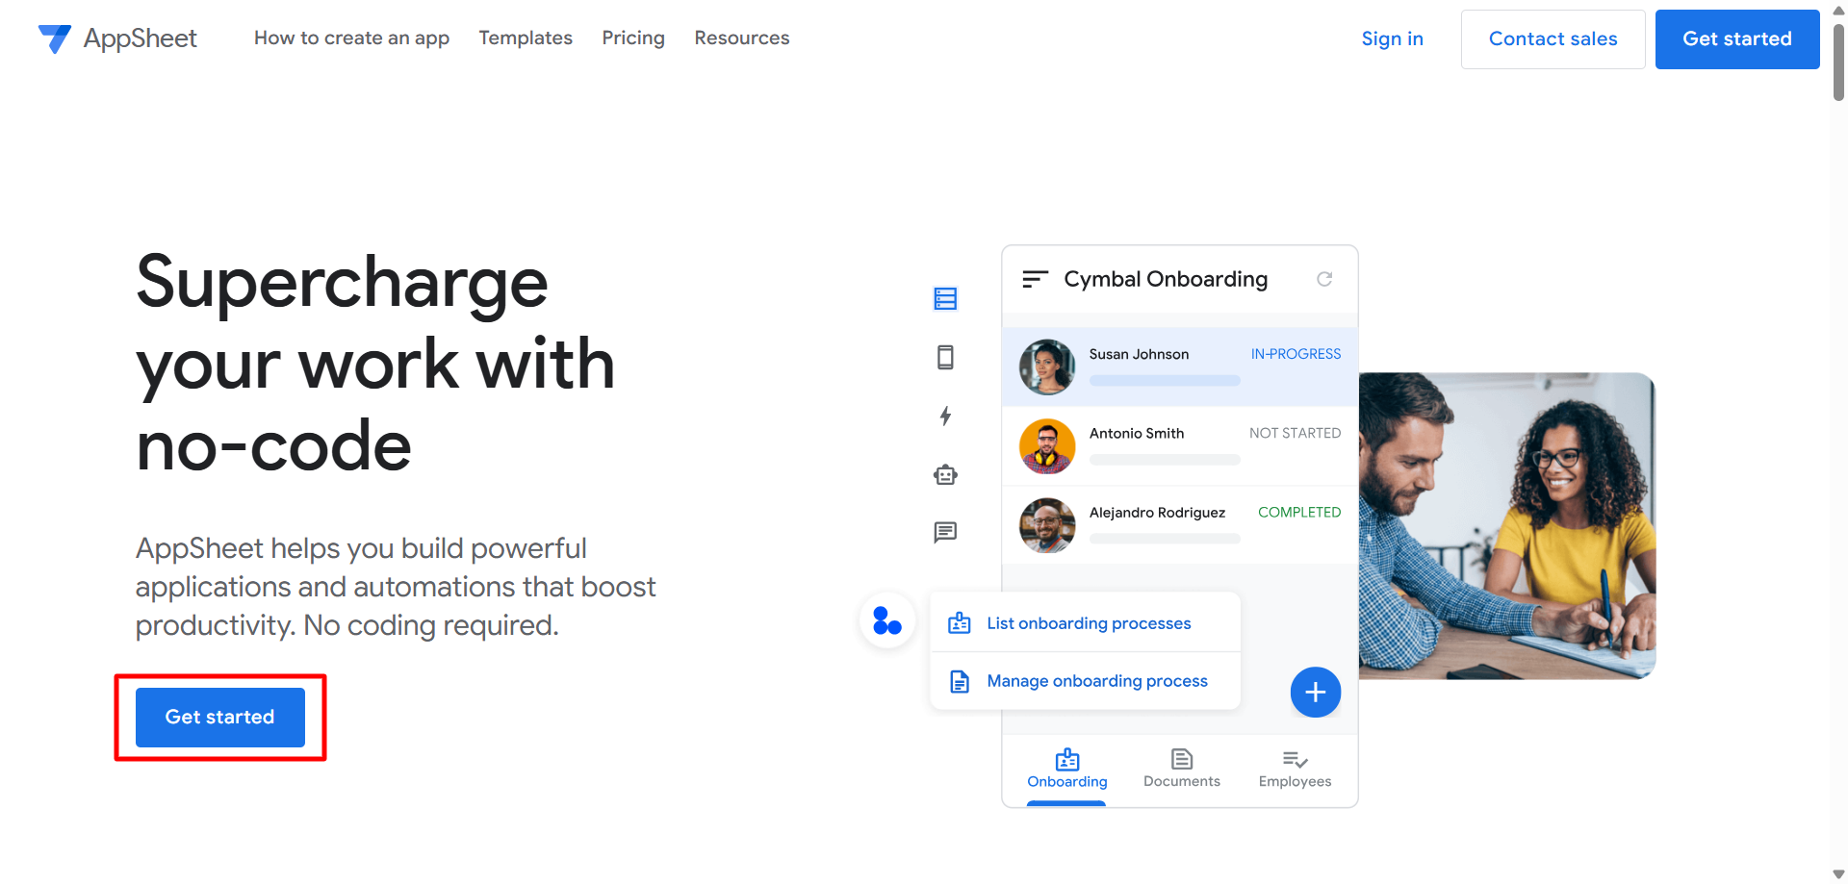Screen dimensions: 1848x884
Task: Click the COMPLETED status label
Action: click(1299, 512)
